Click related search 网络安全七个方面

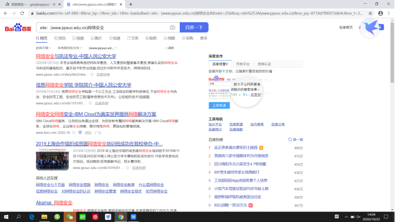coord(50,185)
